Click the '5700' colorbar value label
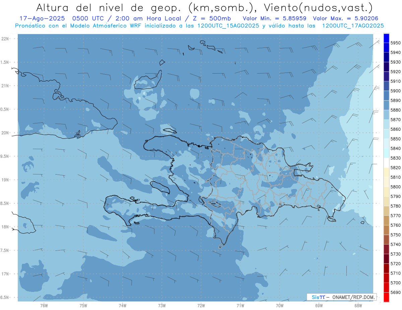The width and height of the screenshot is (402, 310). (395, 283)
